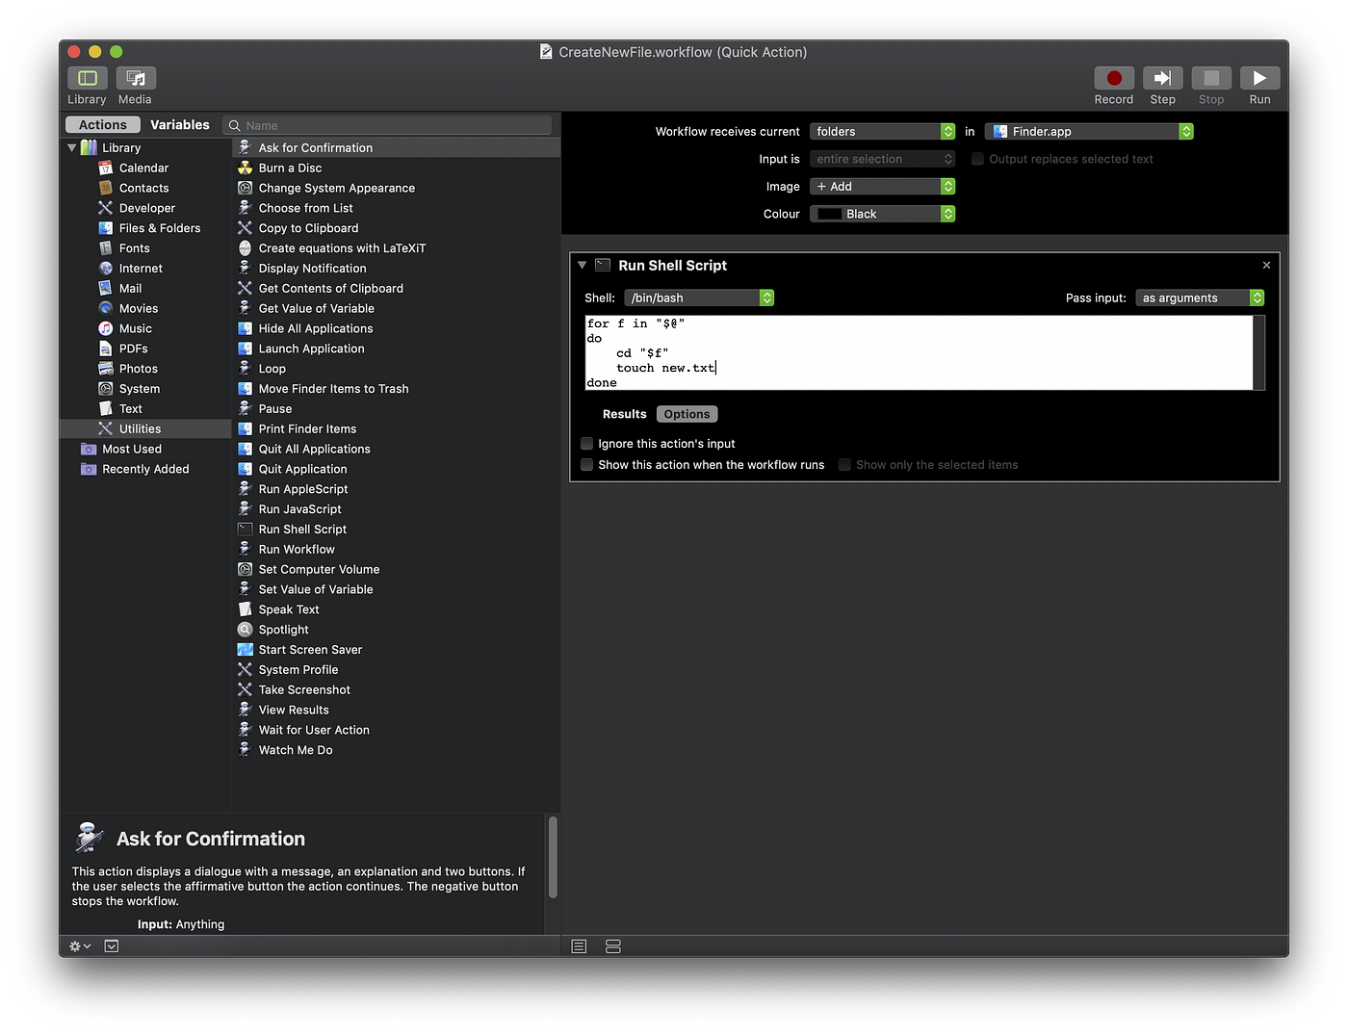Select the Internet category icon
The width and height of the screenshot is (1348, 1035).
(x=106, y=269)
